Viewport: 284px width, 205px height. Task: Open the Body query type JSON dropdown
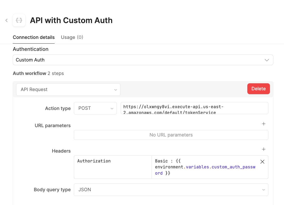coord(171,190)
